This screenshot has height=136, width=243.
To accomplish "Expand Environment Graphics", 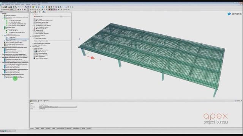I will pyautogui.click(x=33, y=35).
